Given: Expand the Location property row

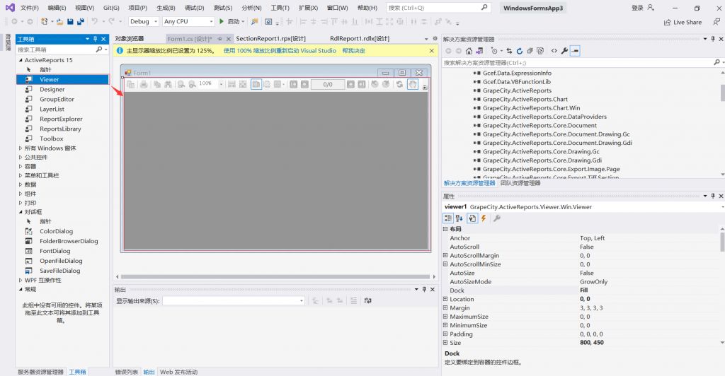Looking at the screenshot, I should click(445, 299).
